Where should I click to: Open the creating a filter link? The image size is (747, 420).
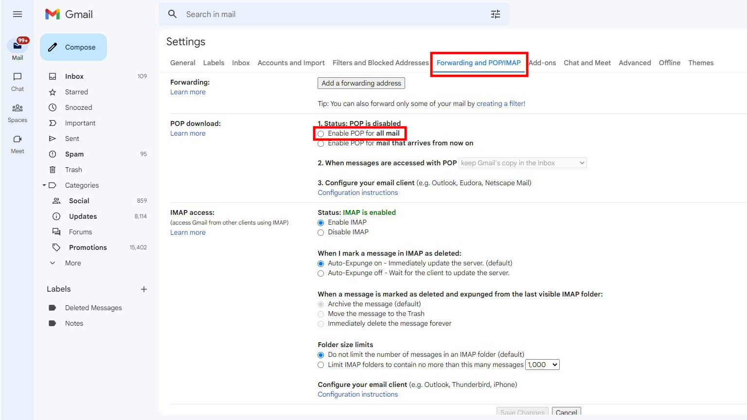coord(500,104)
